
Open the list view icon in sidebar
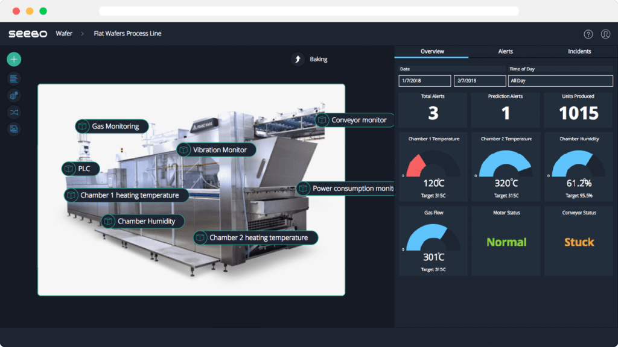[x=13, y=78]
